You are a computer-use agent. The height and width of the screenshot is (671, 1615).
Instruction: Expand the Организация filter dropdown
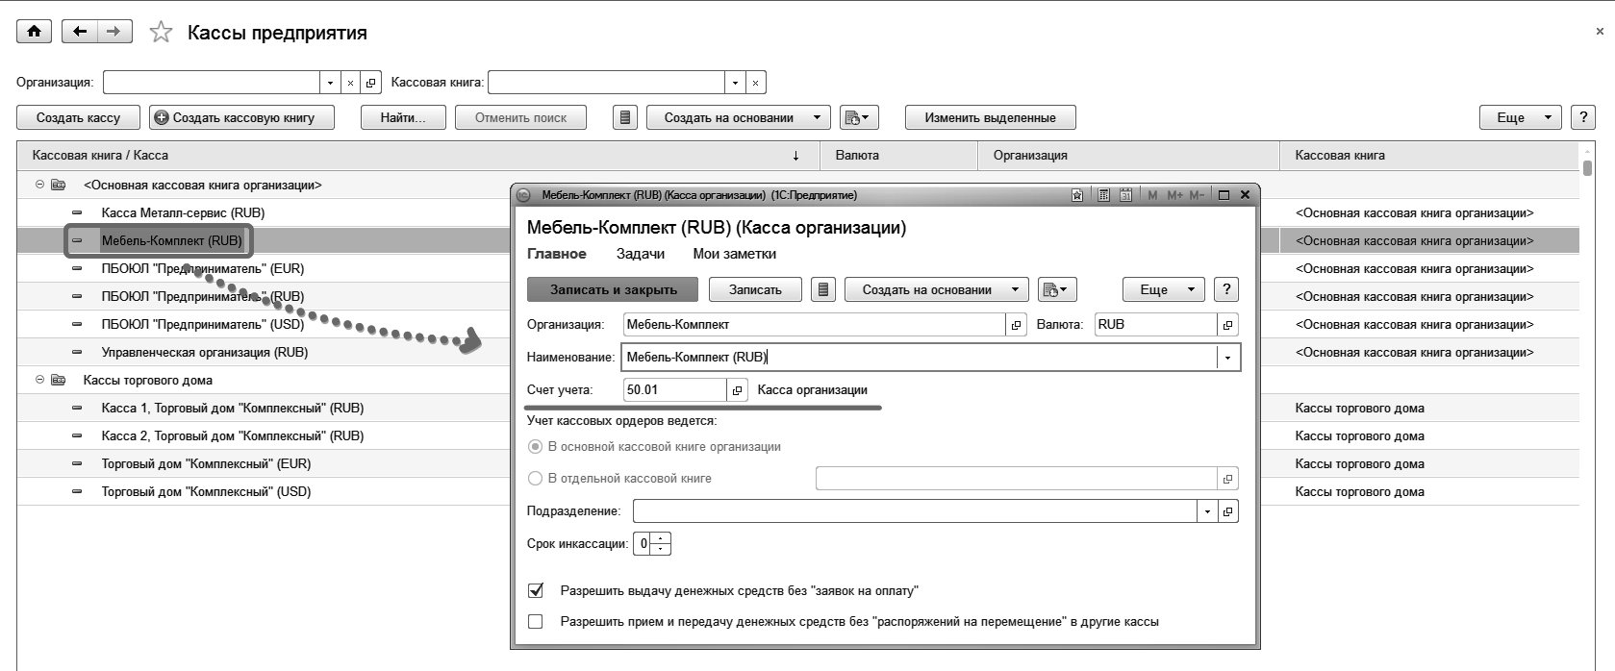click(330, 83)
